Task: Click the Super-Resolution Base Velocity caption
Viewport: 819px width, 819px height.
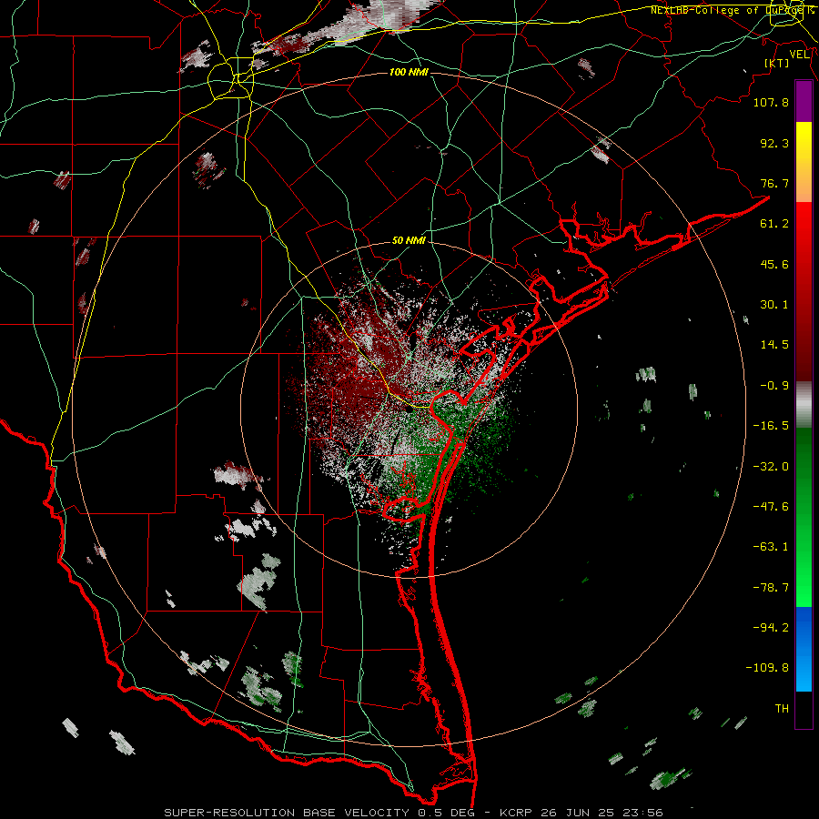Action: (x=414, y=813)
